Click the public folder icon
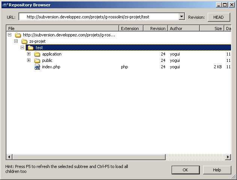The height and width of the screenshot is (180, 237). pos(37,60)
